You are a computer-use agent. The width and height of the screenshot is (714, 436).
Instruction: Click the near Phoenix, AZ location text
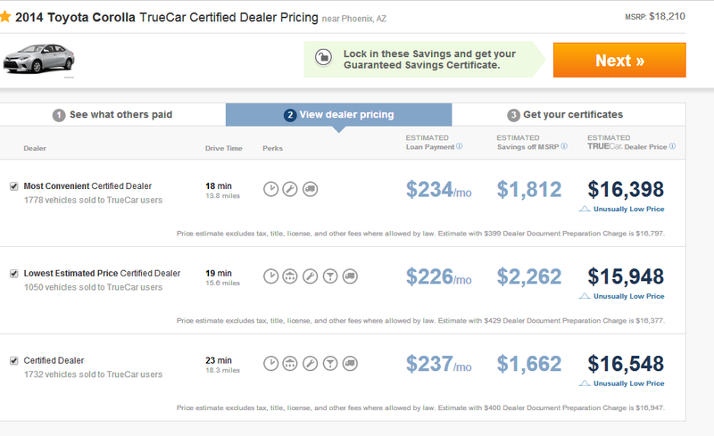354,19
